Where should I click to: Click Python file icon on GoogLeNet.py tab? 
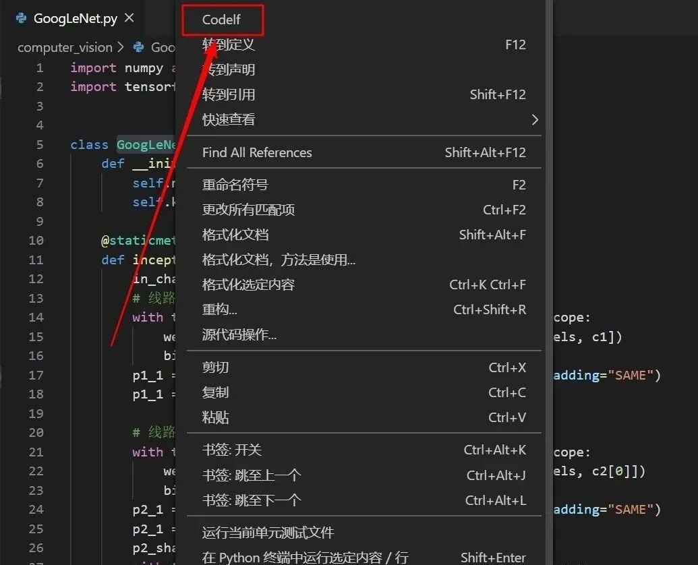point(21,18)
